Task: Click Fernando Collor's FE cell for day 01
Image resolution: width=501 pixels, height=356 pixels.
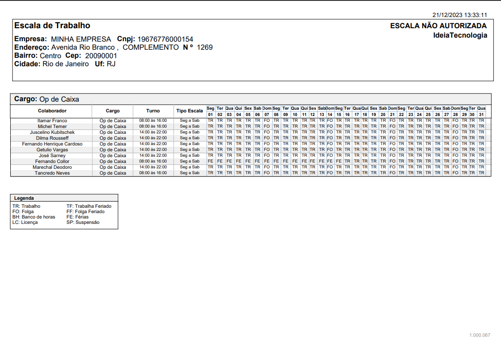Action: (x=210, y=161)
